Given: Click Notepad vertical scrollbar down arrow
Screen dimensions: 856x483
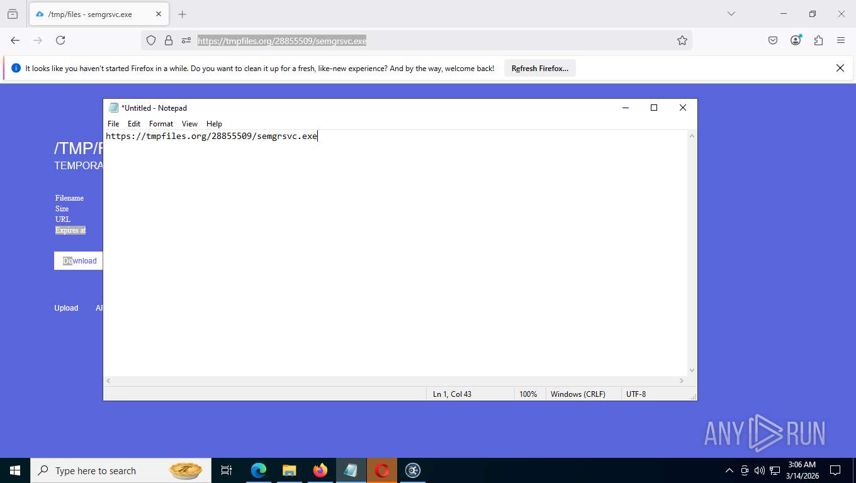Looking at the screenshot, I should coord(692,370).
